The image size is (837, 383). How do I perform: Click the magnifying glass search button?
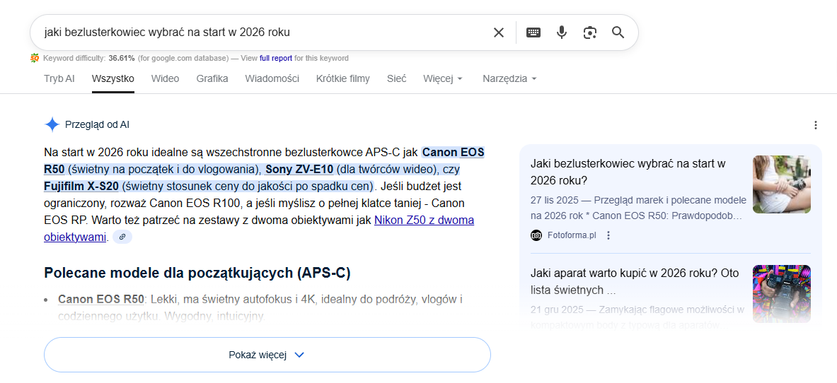(618, 33)
